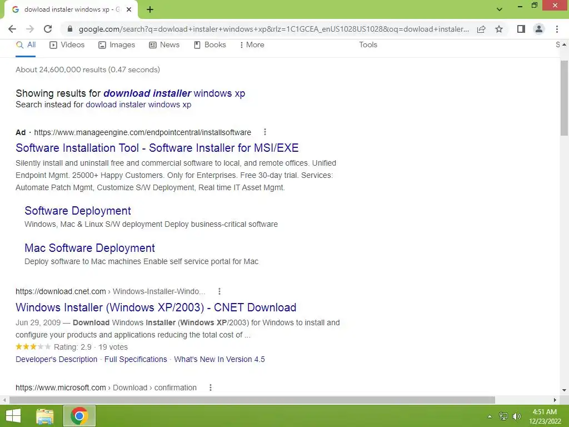The image size is (569, 427).
Task: Open the Mac Software Deployment sitelink
Action: coord(89,248)
